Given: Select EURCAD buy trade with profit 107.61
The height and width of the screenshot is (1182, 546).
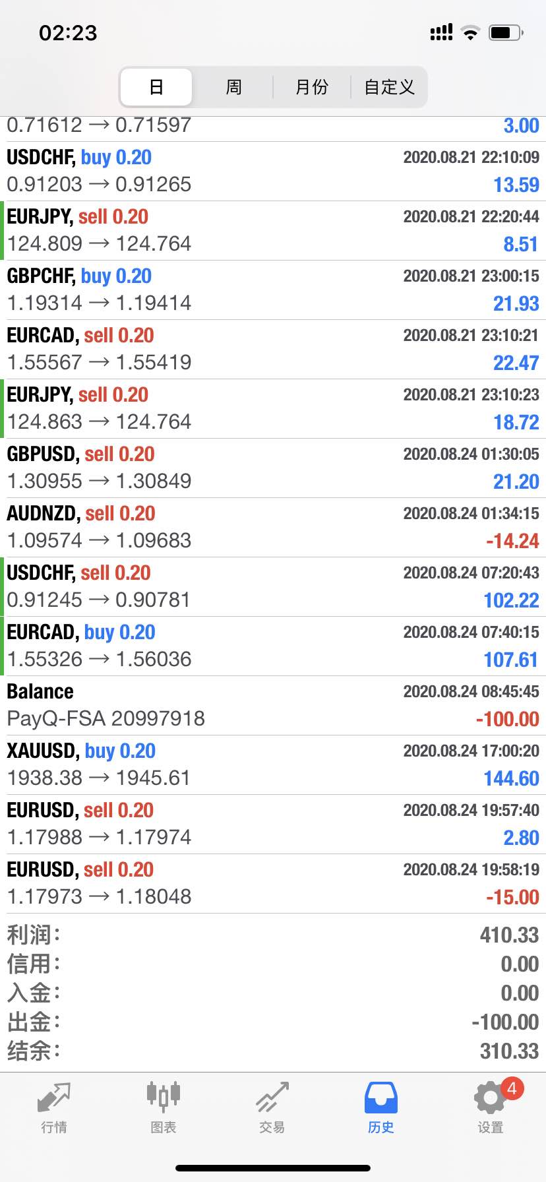Looking at the screenshot, I should [273, 646].
